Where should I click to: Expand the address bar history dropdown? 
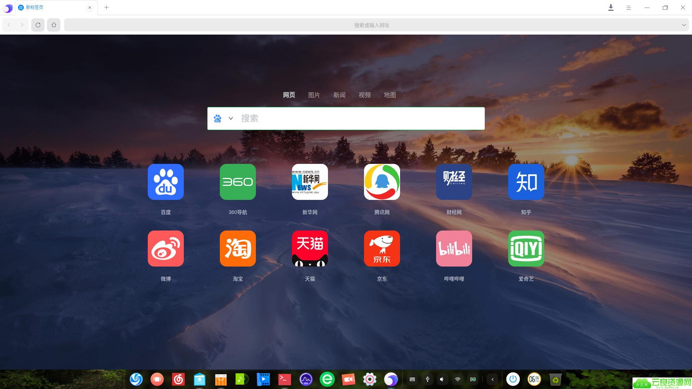pos(684,25)
